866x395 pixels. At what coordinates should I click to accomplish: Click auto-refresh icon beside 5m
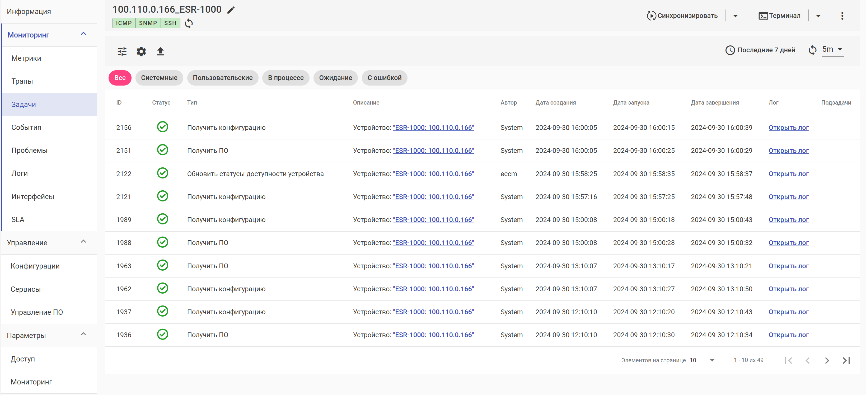pyautogui.click(x=812, y=50)
